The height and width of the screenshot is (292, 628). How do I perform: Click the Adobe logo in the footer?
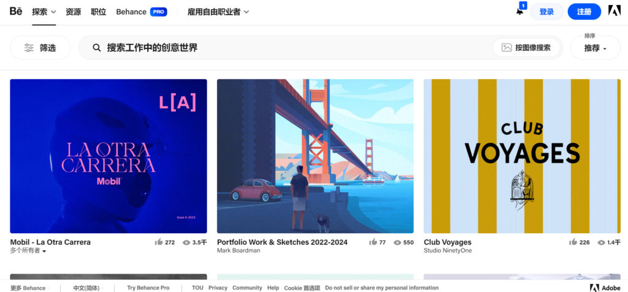594,288
